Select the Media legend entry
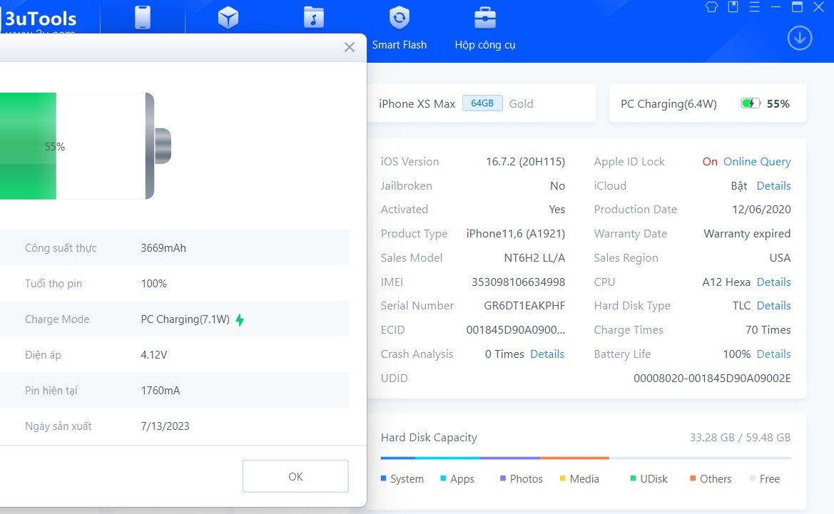Screen dimensions: 834x514 click(579, 479)
